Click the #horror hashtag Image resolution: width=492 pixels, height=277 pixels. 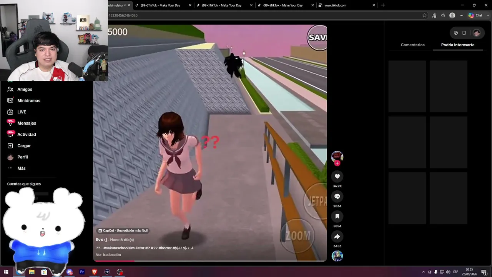[165, 248]
